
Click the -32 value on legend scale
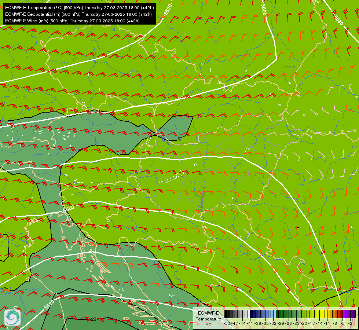click(273, 323)
